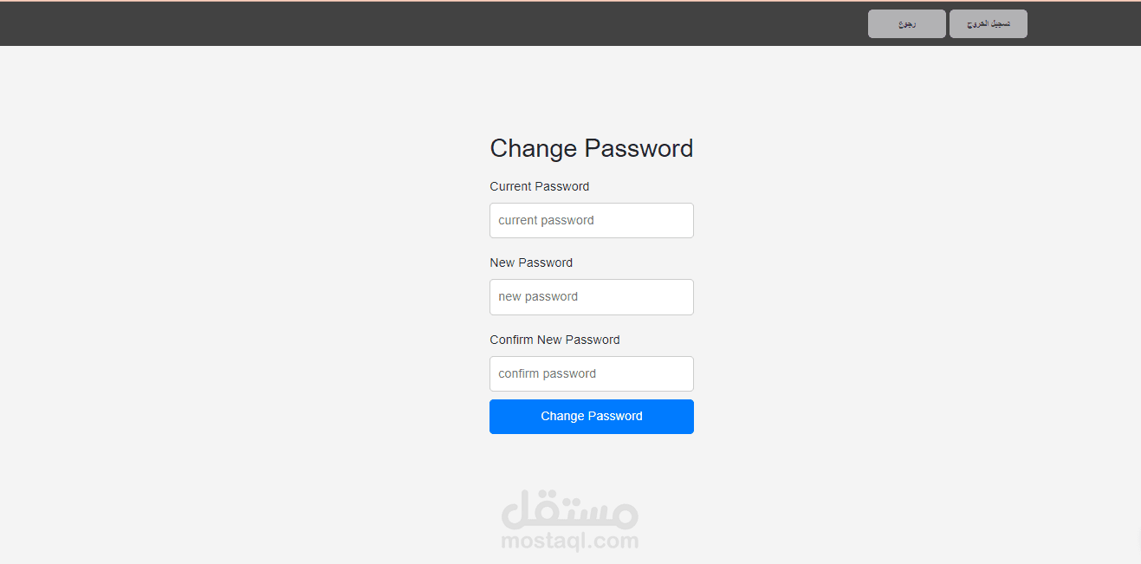Submit the form with Change Password
This screenshot has height=564, width=1141.
point(591,417)
